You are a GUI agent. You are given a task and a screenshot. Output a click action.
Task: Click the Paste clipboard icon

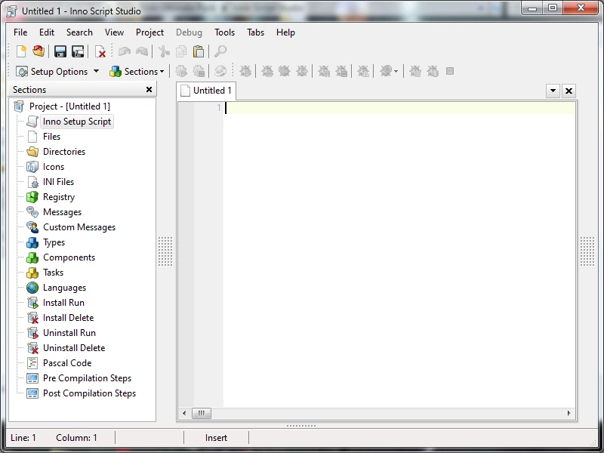199,51
